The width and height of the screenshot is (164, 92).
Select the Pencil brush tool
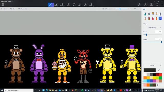145,18
